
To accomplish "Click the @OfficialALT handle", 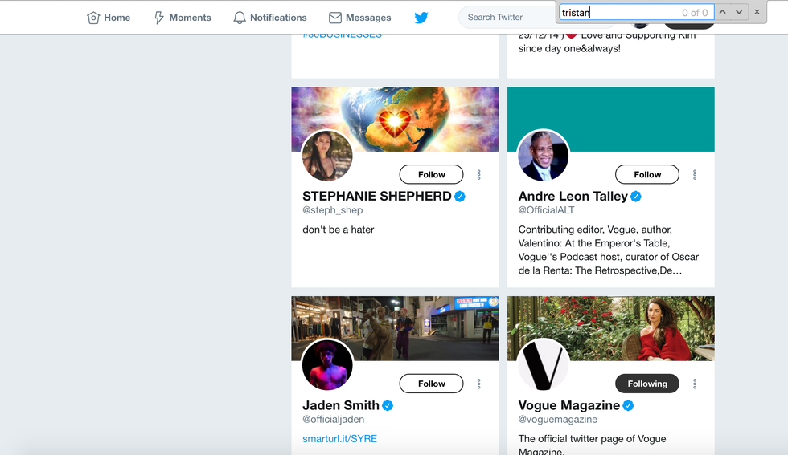I will coord(546,210).
